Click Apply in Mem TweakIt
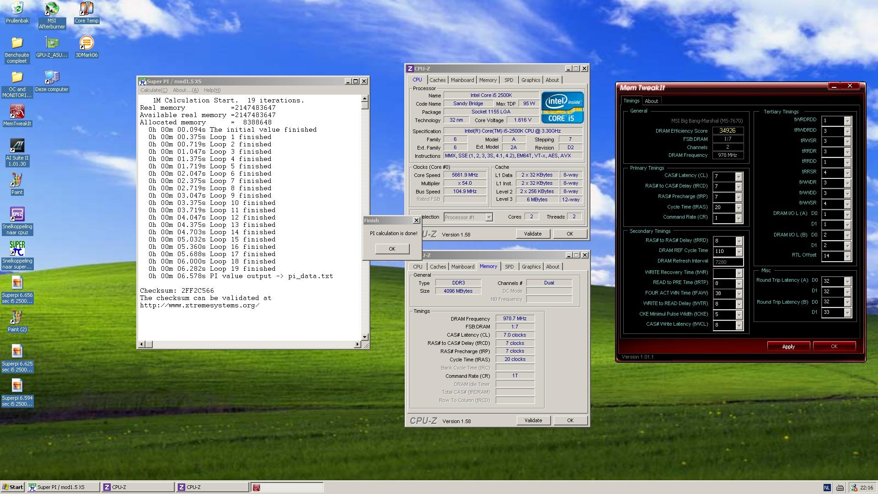The image size is (878, 494). click(x=788, y=347)
